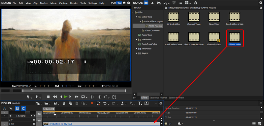
Task: Collapse the VideoFilters tree node
Action: 137,17
